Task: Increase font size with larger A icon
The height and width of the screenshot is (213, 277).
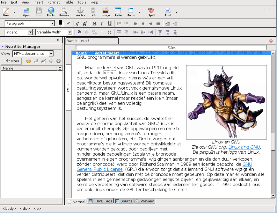Action: coord(85,24)
